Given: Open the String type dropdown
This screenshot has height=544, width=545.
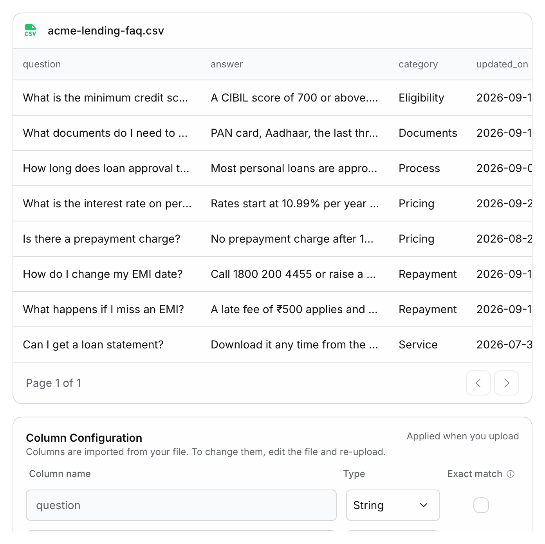Looking at the screenshot, I should coord(393,505).
